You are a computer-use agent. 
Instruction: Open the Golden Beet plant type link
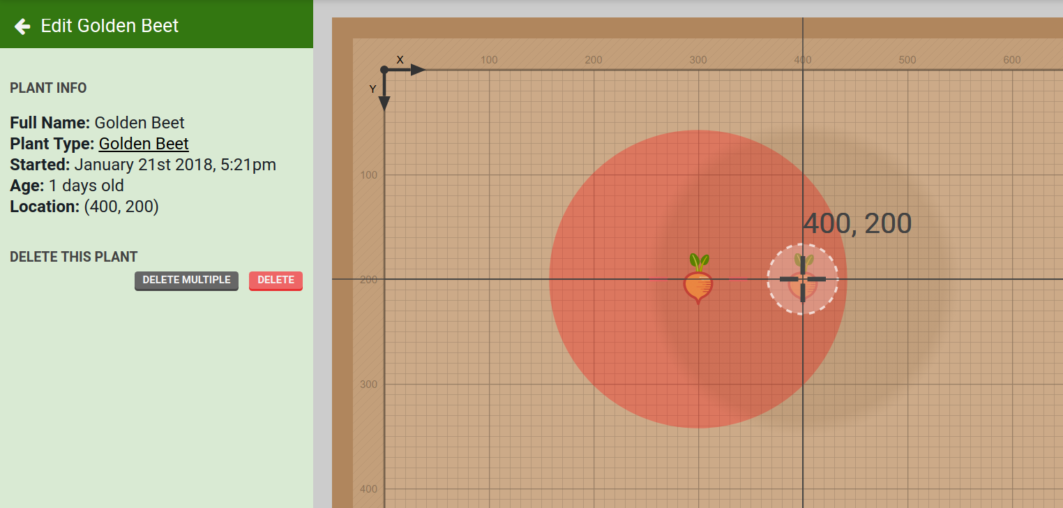[x=143, y=144]
